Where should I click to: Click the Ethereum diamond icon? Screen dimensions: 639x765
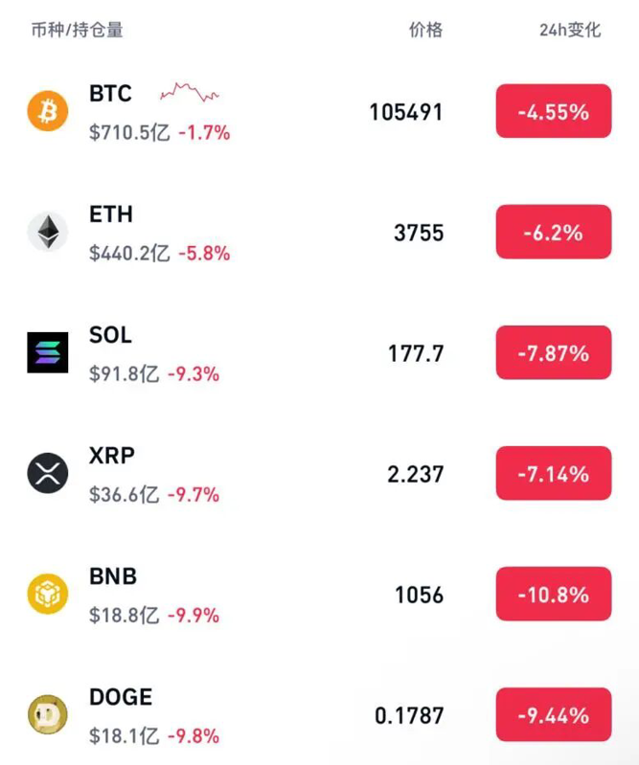(47, 233)
